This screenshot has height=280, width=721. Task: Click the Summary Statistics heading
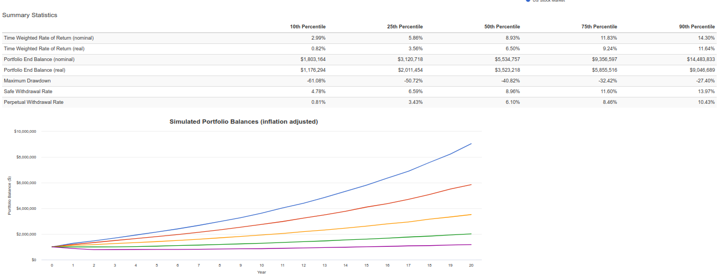click(30, 15)
